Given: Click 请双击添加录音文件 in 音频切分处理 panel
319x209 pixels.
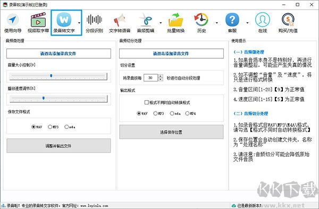Looking at the screenshot, I should pyautogui.click(x=171, y=54).
